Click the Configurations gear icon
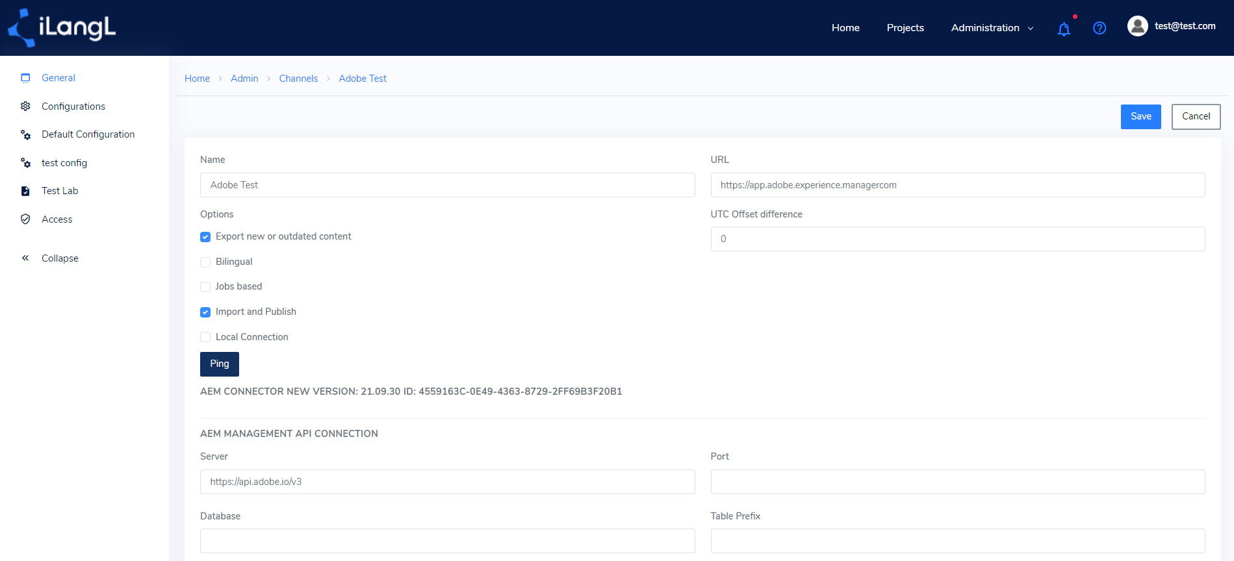Screen dimensions: 1234x561 [x=25, y=106]
